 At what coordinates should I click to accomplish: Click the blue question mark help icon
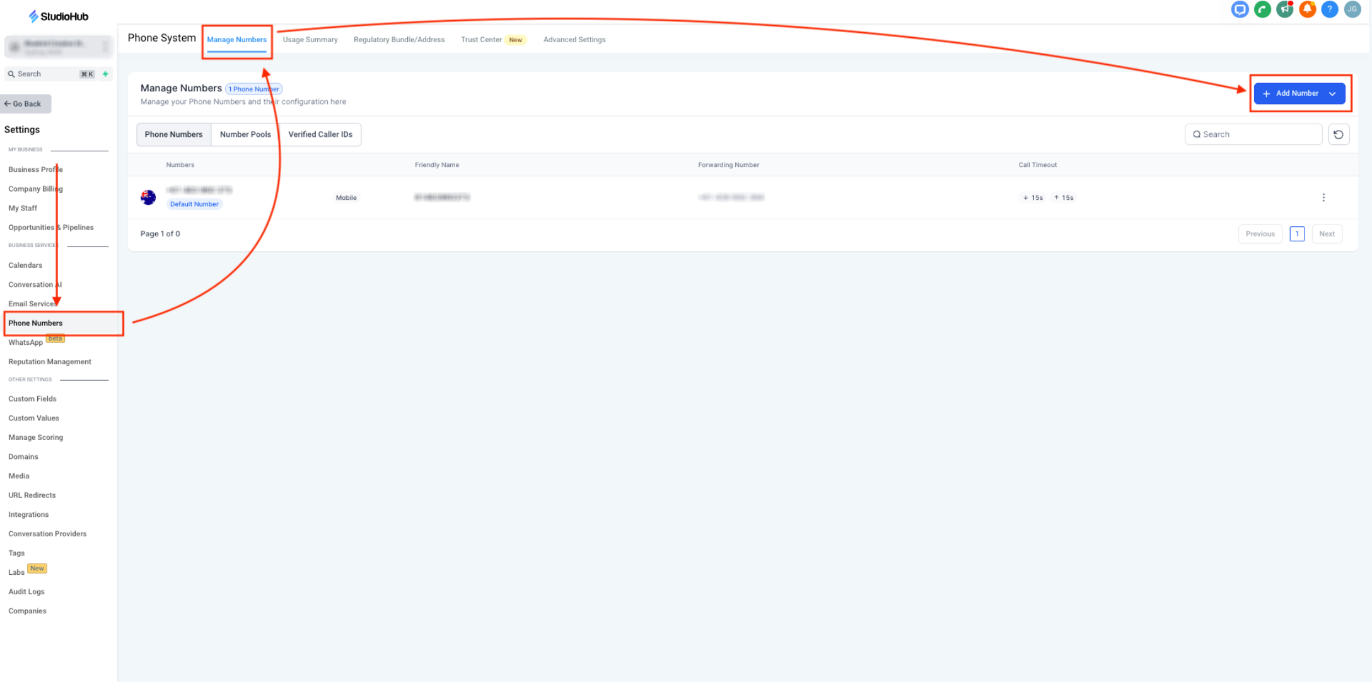[1330, 9]
